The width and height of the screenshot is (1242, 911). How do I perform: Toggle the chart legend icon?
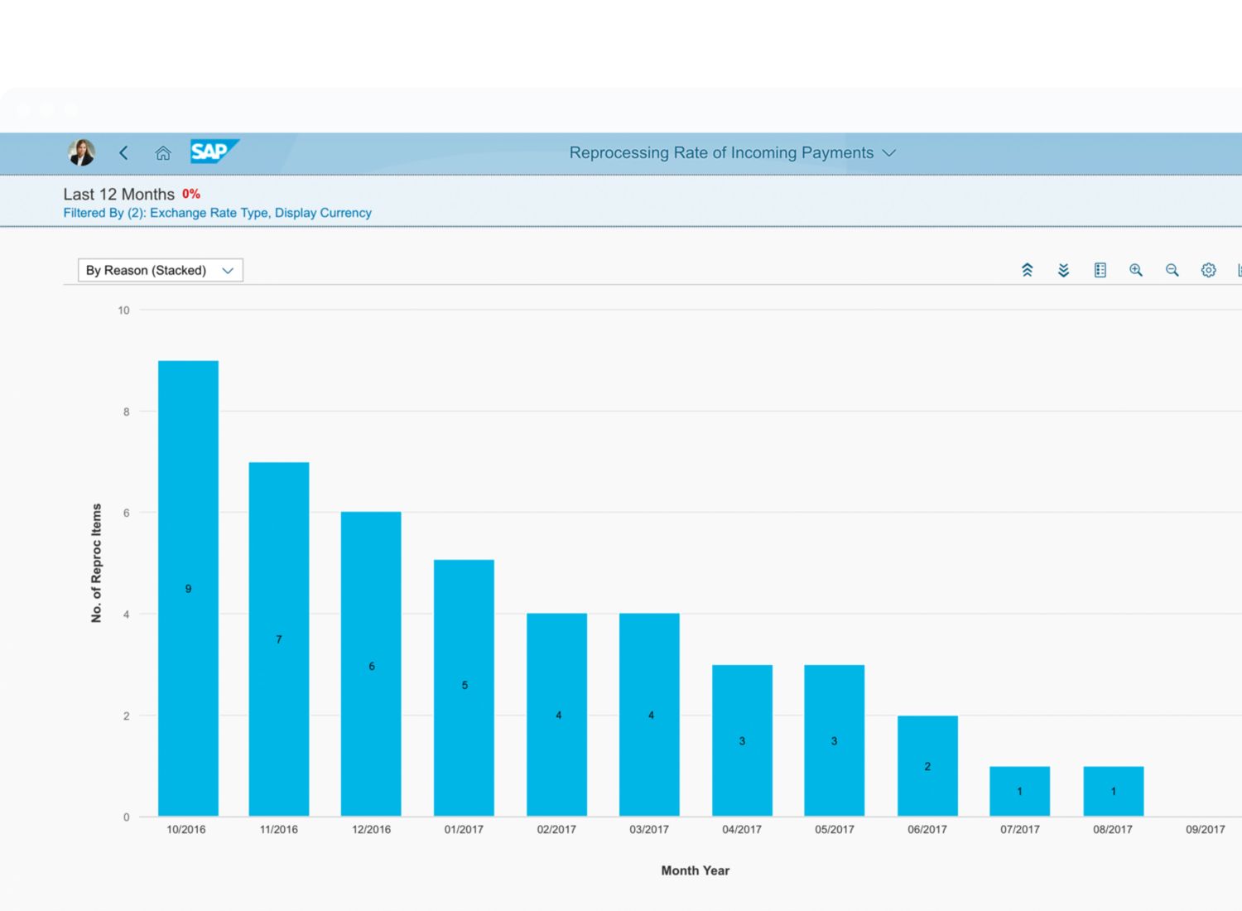(x=1100, y=270)
